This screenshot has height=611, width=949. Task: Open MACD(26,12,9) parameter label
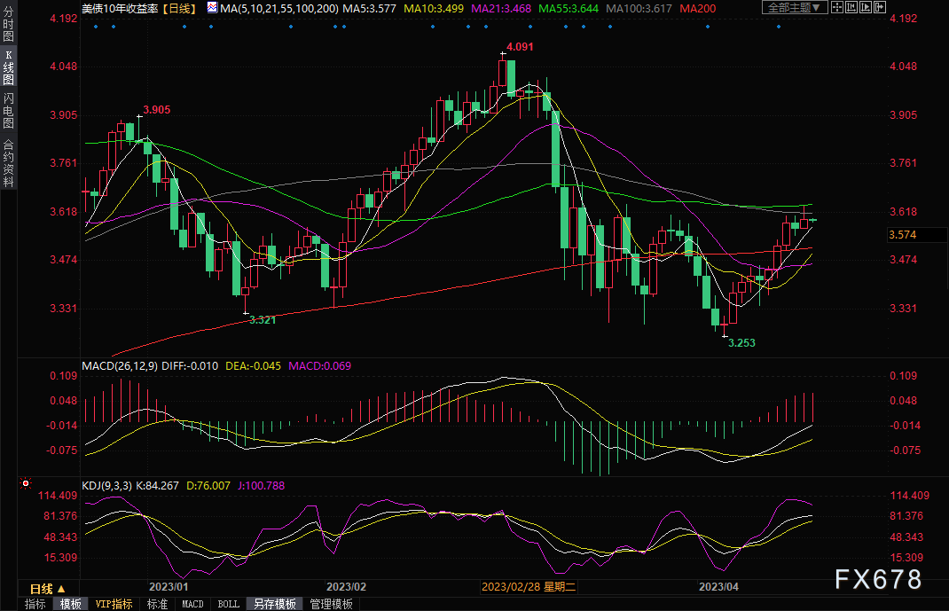tap(122, 365)
